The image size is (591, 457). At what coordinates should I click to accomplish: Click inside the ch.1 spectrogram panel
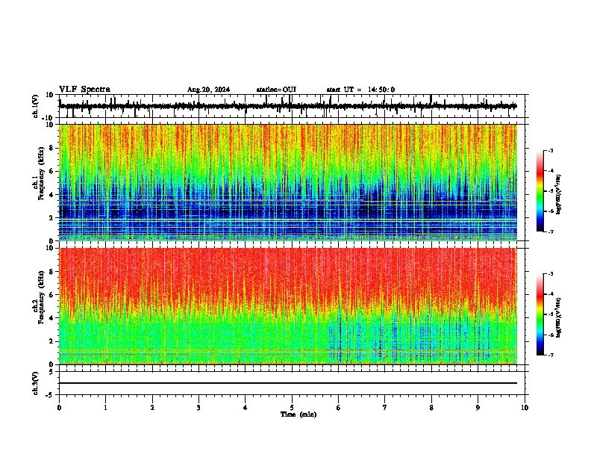(x=288, y=182)
